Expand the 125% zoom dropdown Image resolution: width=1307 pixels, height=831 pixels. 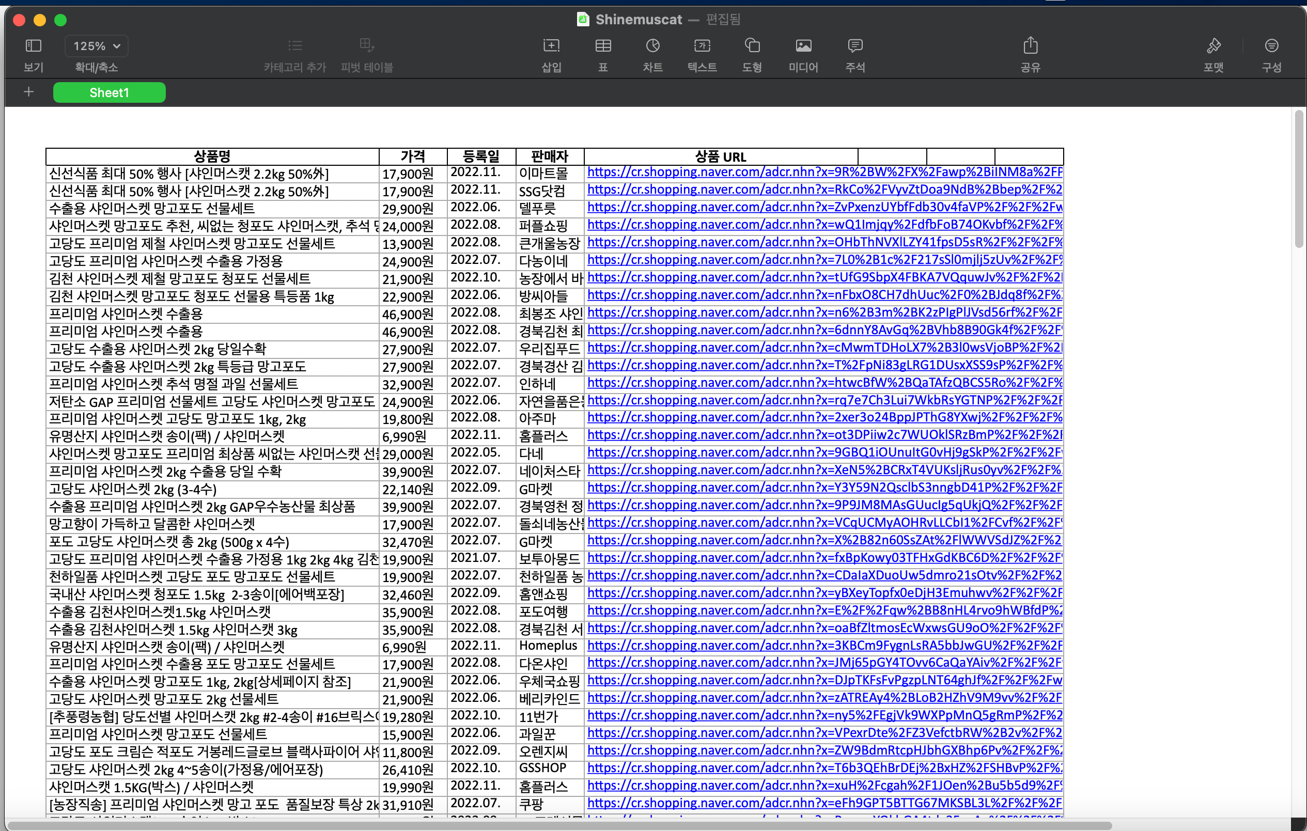pos(97,46)
